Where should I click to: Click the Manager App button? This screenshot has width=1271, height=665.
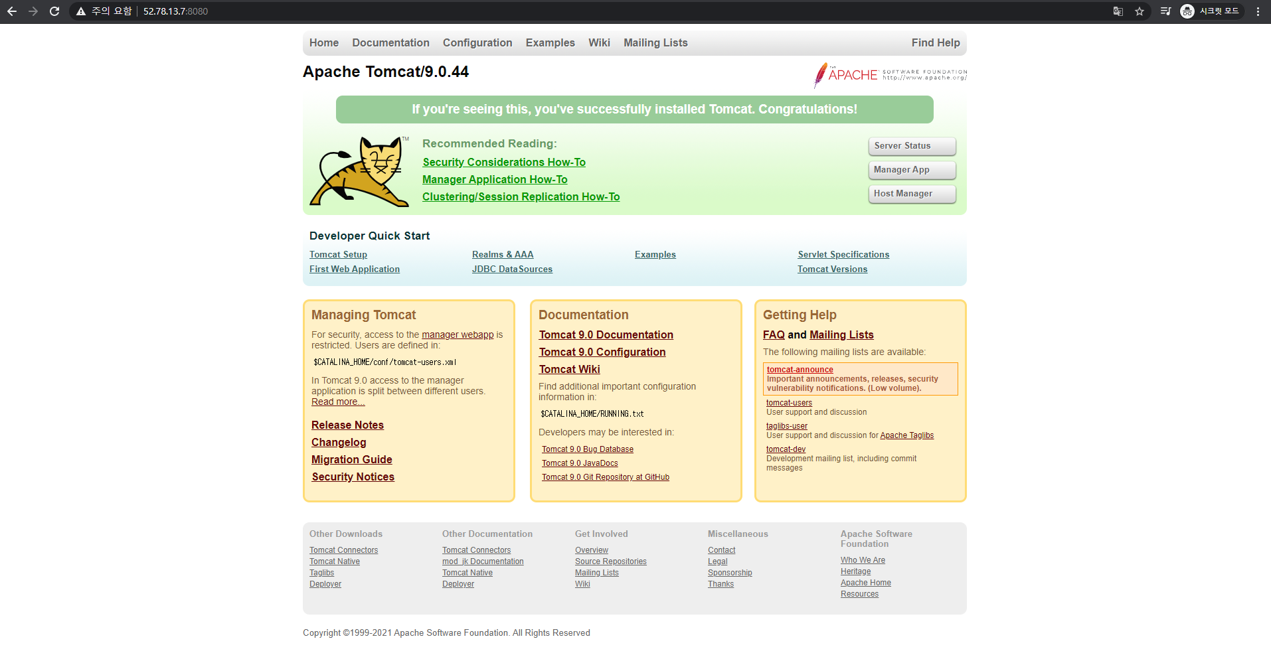[912, 170]
